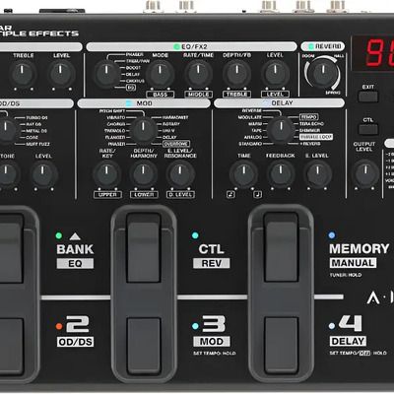The image size is (394, 394).
Task: Click the green LED in EQ/FX2 header
Action: pos(176,46)
